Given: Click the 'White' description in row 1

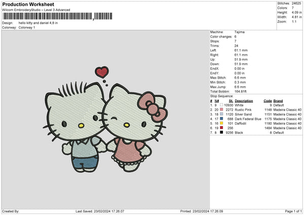Looking at the screenshot, I should (x=239, y=105).
